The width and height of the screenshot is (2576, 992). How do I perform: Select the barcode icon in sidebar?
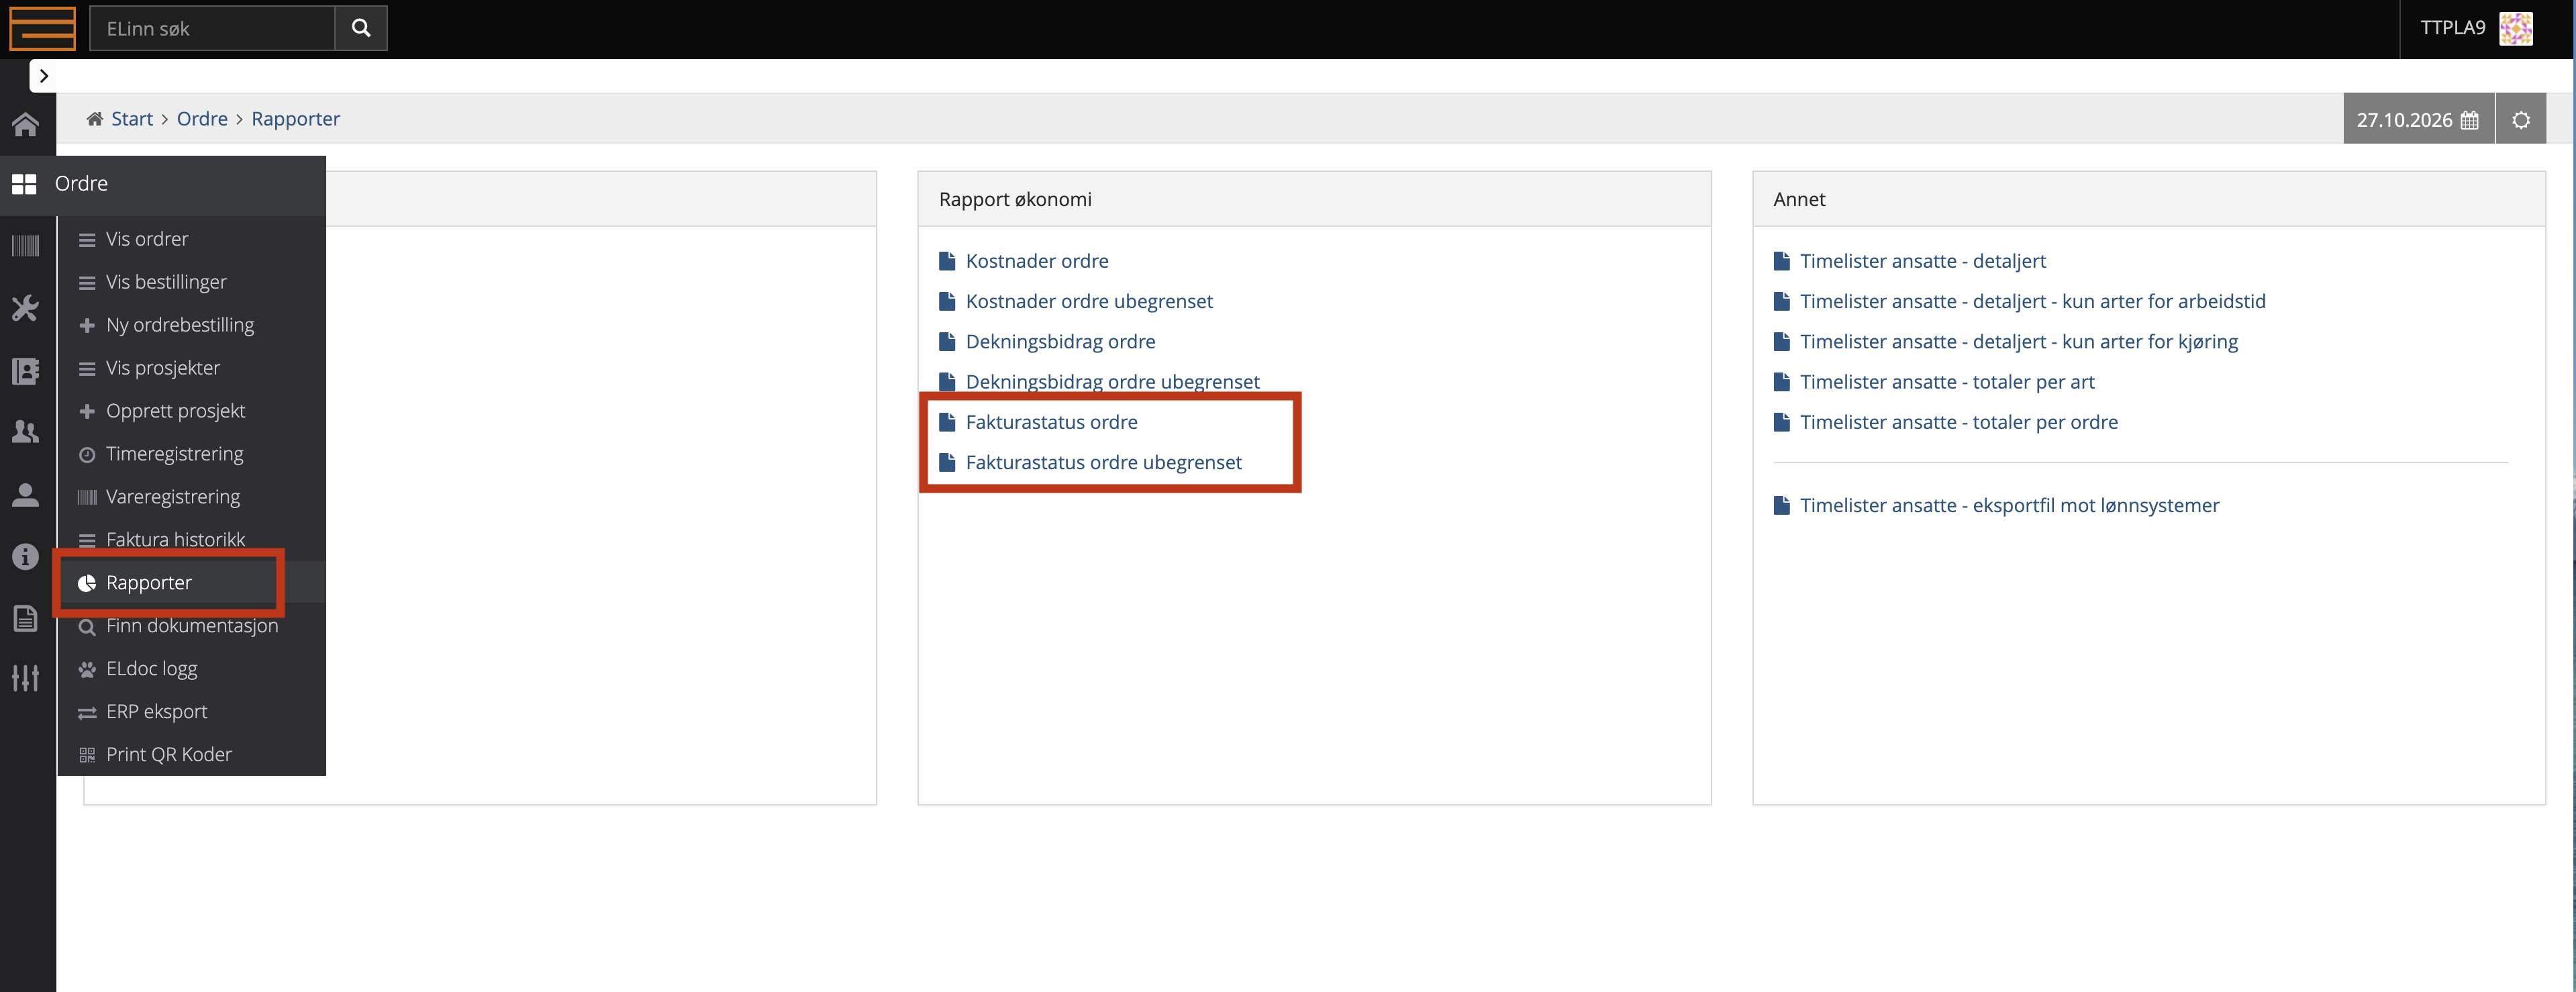[26, 246]
